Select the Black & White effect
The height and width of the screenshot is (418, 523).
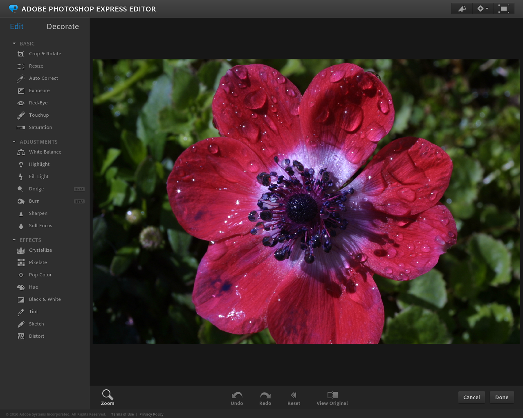tap(45, 299)
